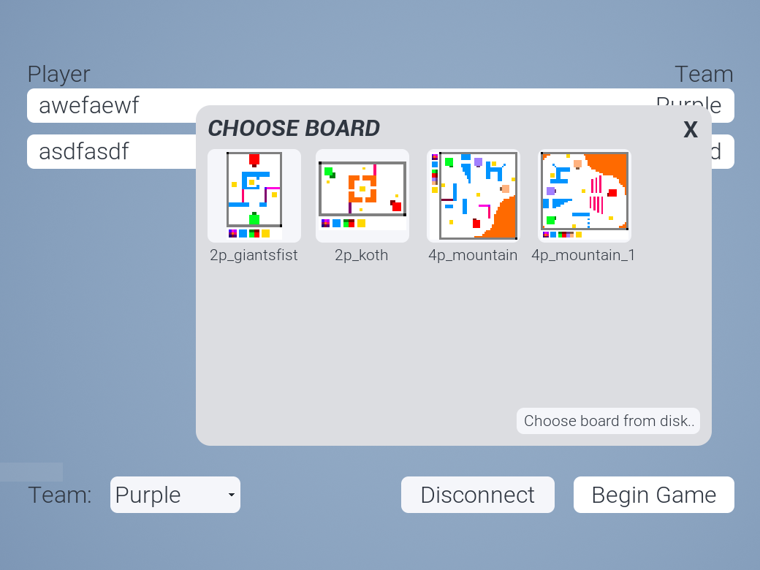Pick the 4p_mountain_1 board thumbnail

pos(585,196)
